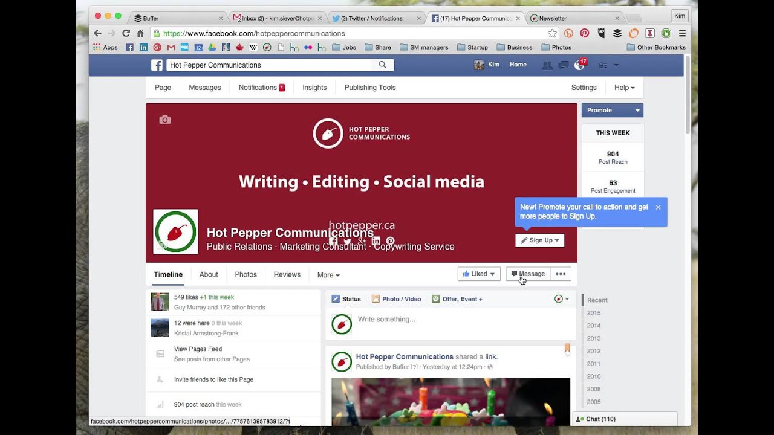
Task: Click the Bitly extension icon
Action: (568, 33)
